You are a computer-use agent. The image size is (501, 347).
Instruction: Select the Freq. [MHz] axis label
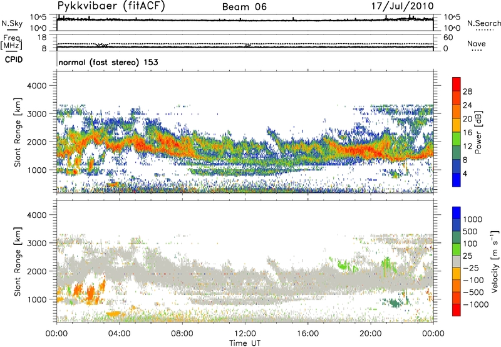(11, 43)
